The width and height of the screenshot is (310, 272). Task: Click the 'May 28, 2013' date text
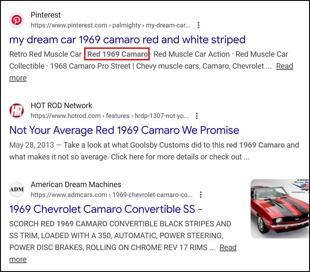pyautogui.click(x=31, y=145)
